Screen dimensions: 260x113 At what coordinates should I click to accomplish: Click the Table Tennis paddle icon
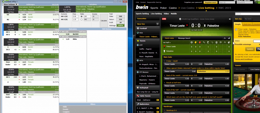click(138, 96)
